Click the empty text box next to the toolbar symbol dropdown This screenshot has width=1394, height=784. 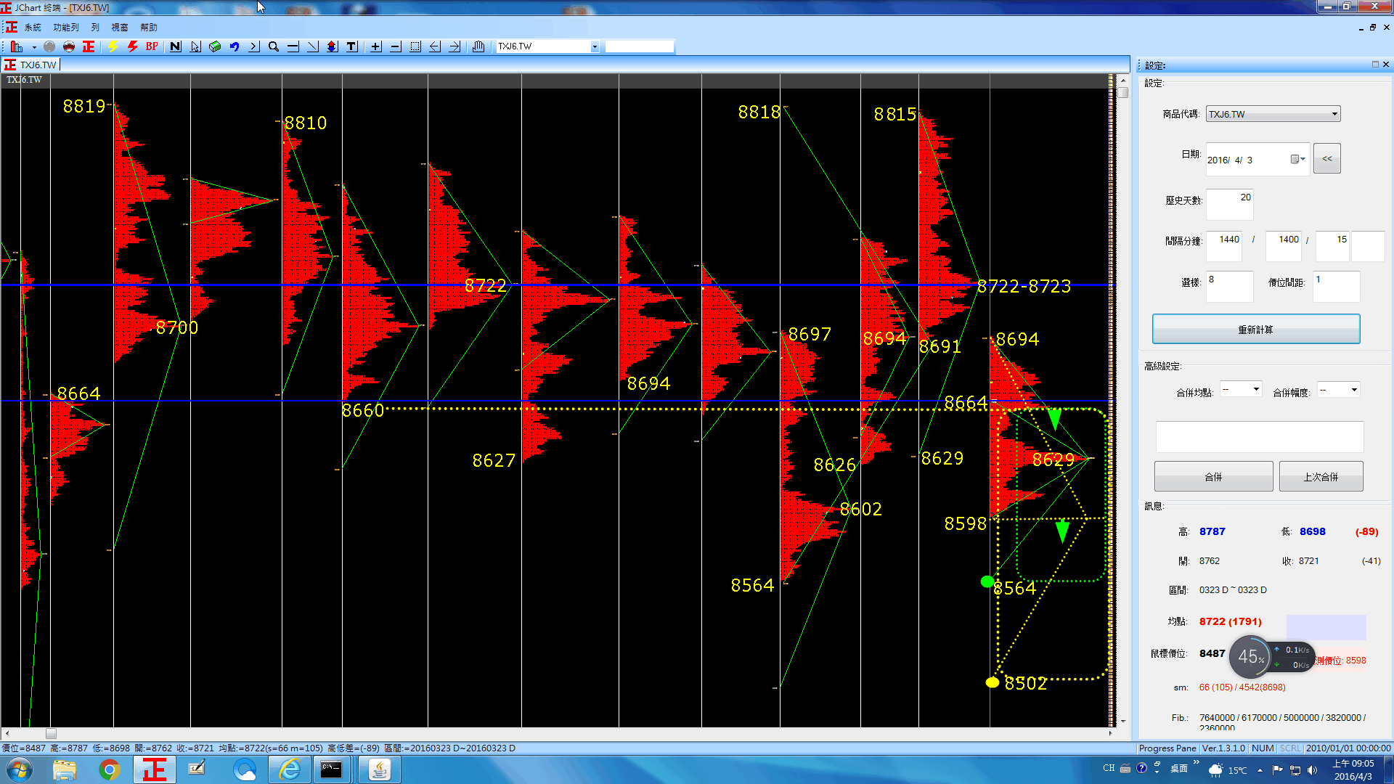(640, 46)
